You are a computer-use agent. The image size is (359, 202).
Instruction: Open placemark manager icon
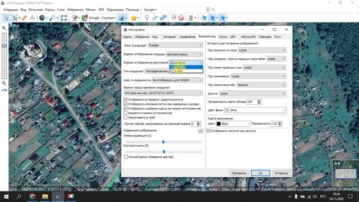(x=174, y=18)
